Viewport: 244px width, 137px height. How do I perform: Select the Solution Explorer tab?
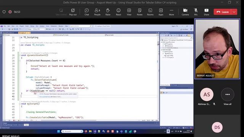click(165, 85)
